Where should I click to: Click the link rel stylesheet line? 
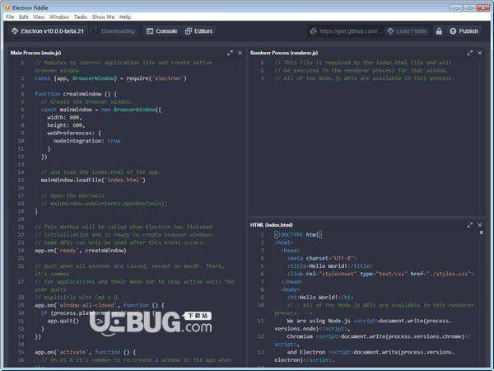(x=380, y=274)
